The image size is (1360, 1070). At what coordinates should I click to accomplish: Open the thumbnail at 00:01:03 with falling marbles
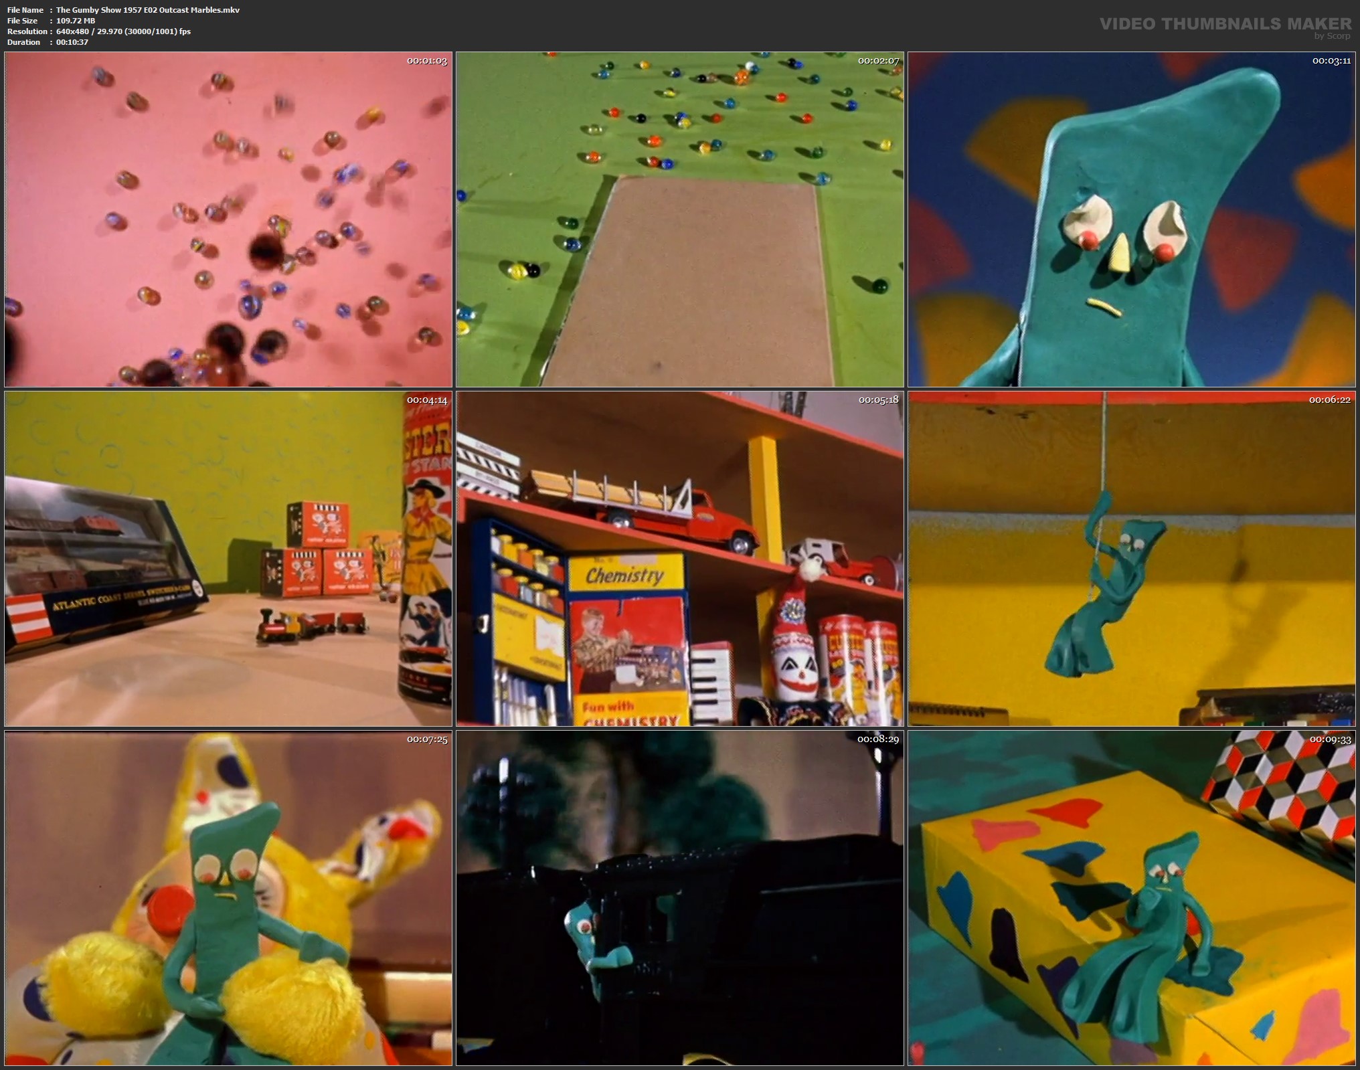(228, 219)
